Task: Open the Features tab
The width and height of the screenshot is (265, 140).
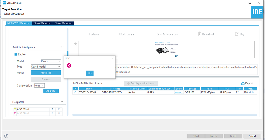Action: pyautogui.click(x=94, y=34)
